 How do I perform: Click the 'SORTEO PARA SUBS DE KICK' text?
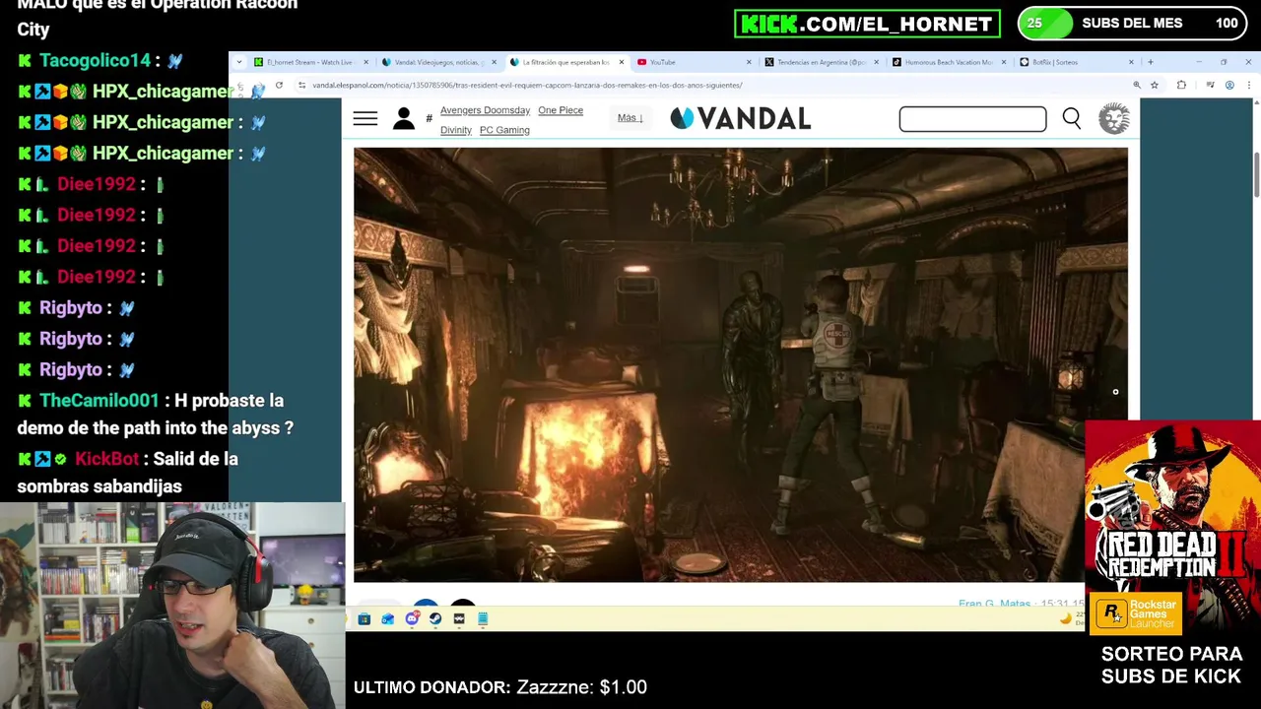pyautogui.click(x=1172, y=665)
